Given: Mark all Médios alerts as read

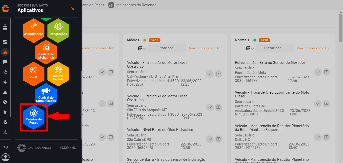Looking at the screenshot, I should tap(205, 48).
